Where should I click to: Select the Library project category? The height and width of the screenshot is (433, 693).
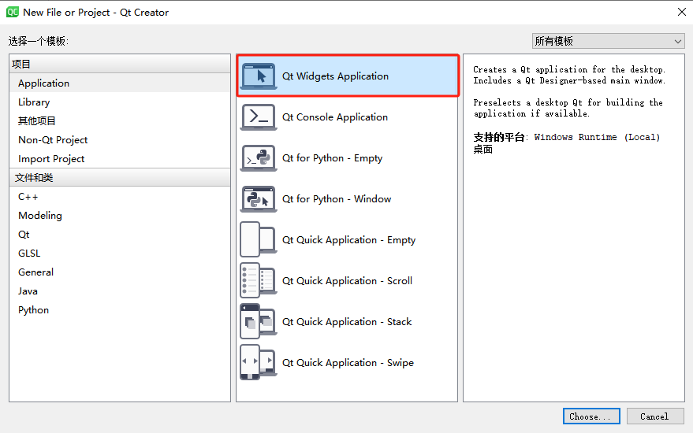[x=120, y=102]
